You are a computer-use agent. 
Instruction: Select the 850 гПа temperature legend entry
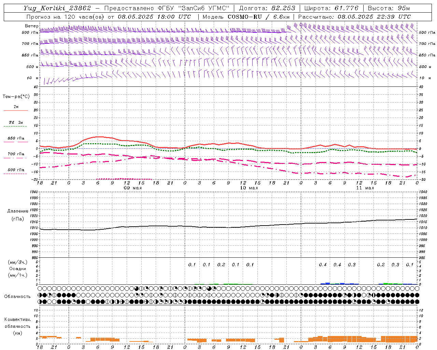(x=16, y=138)
